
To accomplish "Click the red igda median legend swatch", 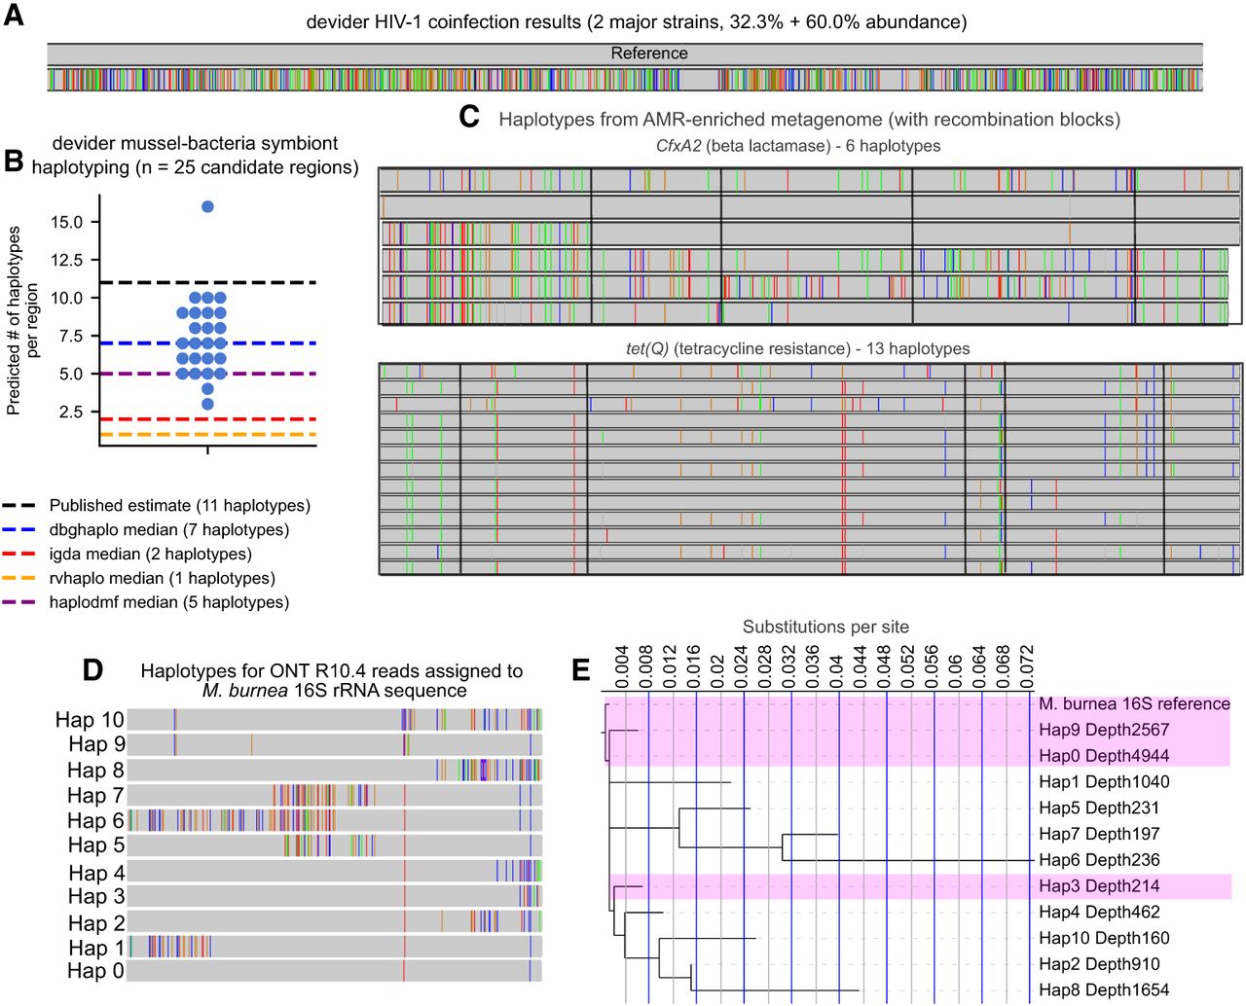I will click(18, 555).
